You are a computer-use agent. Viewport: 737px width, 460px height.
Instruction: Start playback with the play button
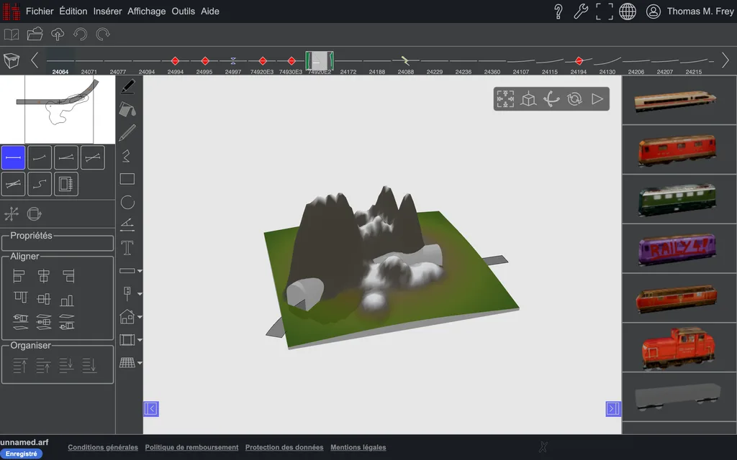(x=597, y=99)
